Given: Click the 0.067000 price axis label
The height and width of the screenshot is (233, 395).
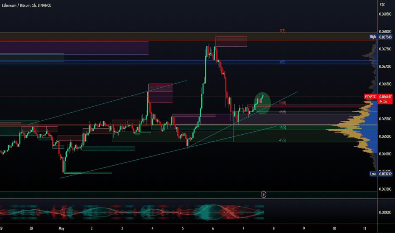Looking at the screenshot, I should (x=385, y=67).
